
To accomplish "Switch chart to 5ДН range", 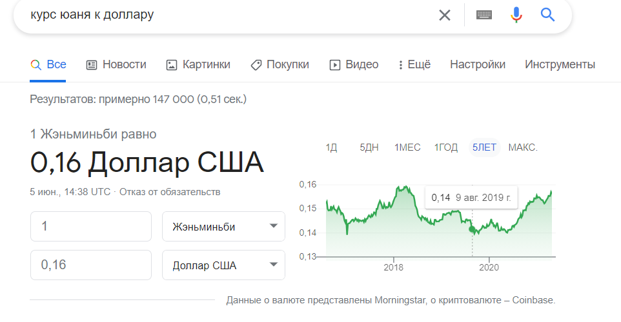I will pos(369,147).
